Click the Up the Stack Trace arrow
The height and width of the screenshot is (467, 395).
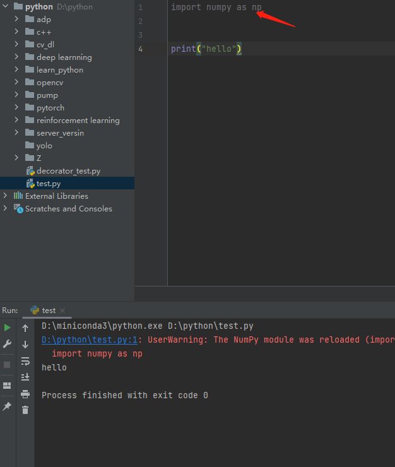coord(25,328)
